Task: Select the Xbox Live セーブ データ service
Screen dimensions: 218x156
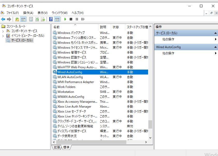Action: click(x=100, y=112)
